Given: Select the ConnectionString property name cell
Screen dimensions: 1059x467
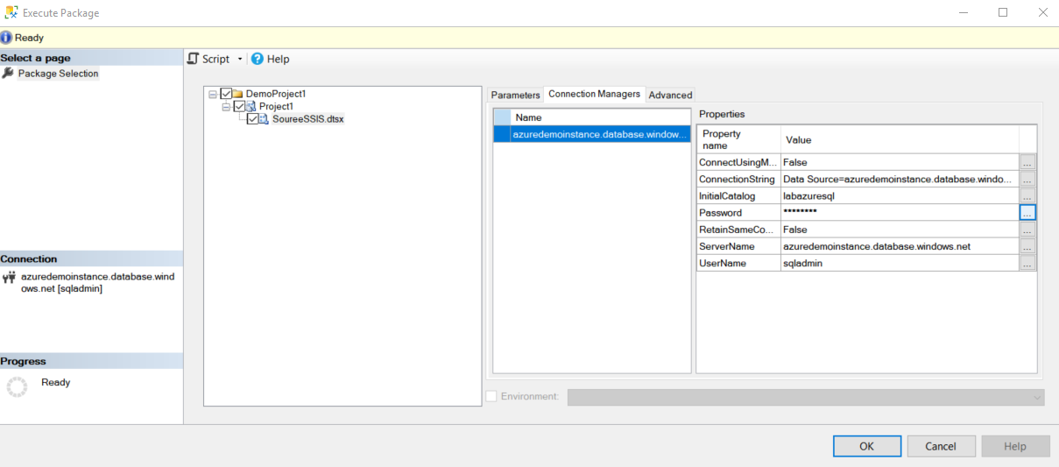Looking at the screenshot, I should click(x=738, y=179).
